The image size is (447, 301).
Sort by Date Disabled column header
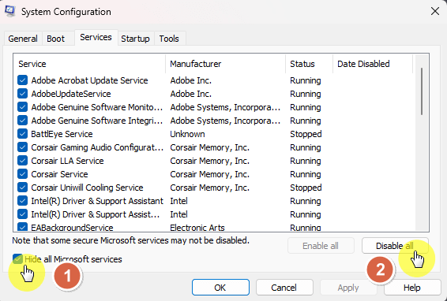(373, 64)
